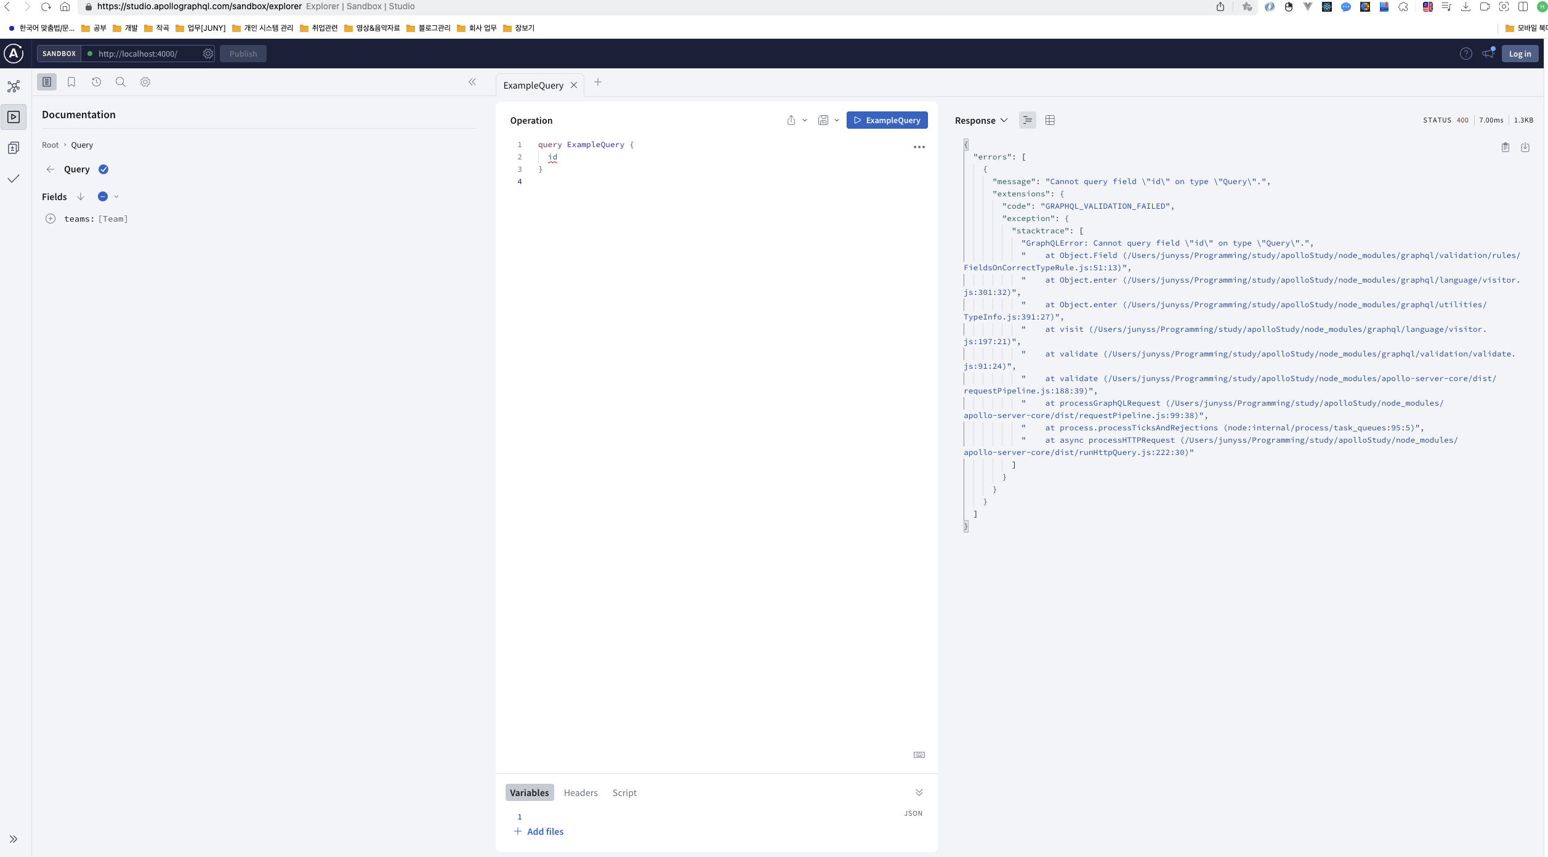
Task: Collapse the variables panel chevron
Action: pos(919,792)
